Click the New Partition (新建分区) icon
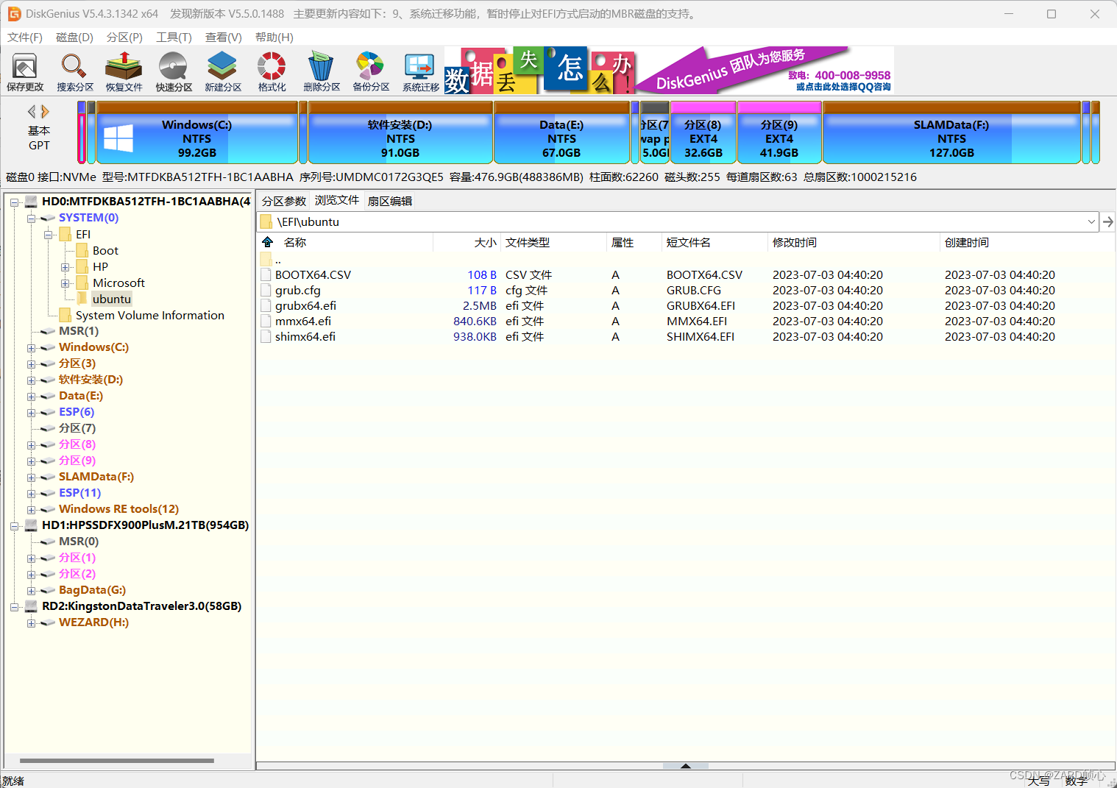 (x=223, y=71)
